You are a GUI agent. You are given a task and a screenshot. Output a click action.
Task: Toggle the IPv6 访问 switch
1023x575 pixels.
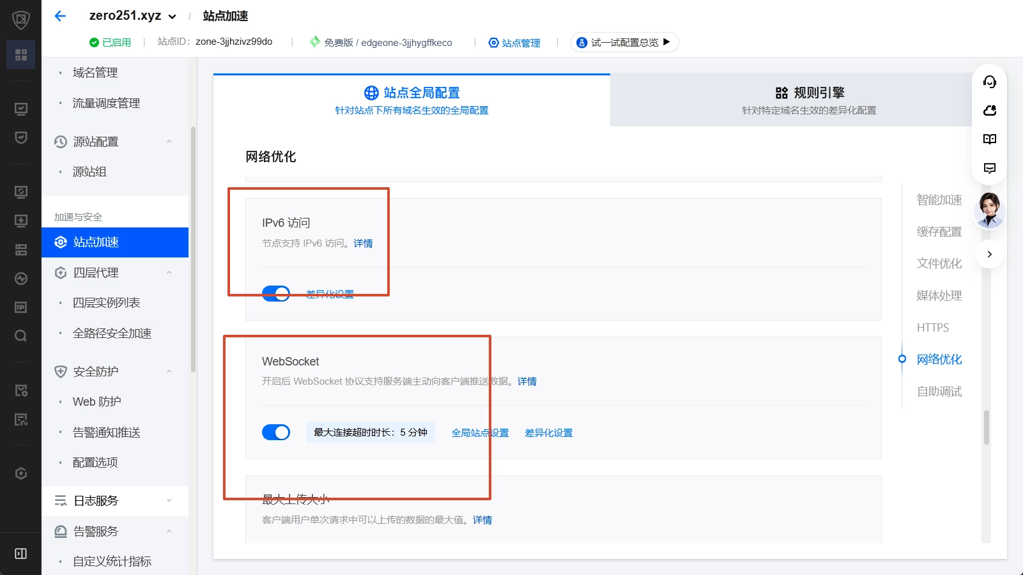(x=276, y=294)
